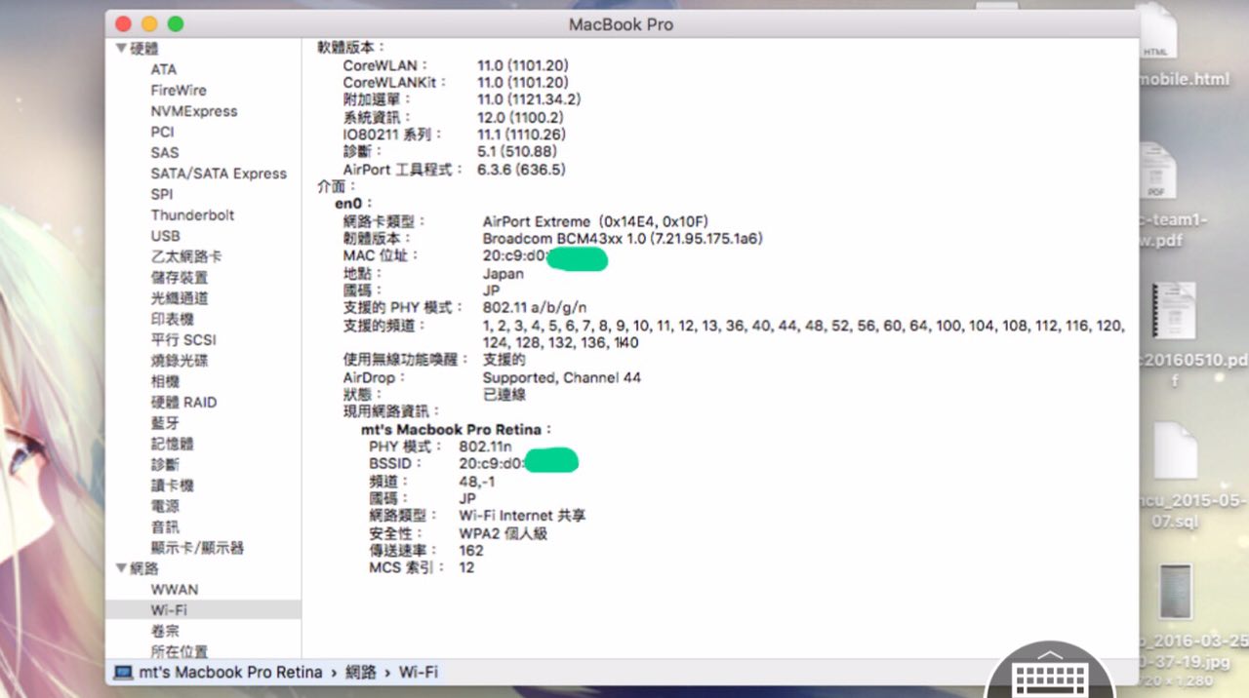Select 診斷 in the sidebar list
Image resolution: width=1249 pixels, height=698 pixels.
tap(165, 464)
